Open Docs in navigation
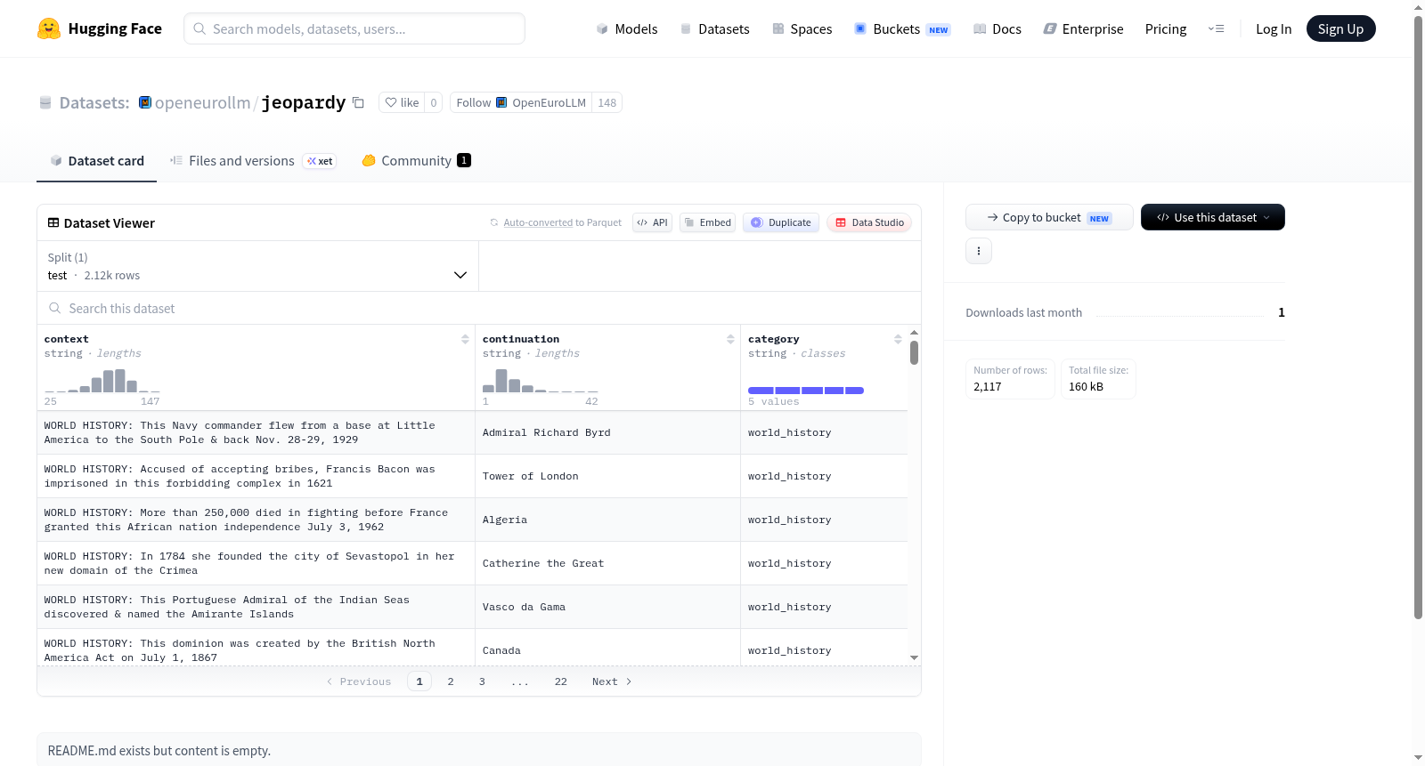This screenshot has height=766, width=1425. coord(997,29)
